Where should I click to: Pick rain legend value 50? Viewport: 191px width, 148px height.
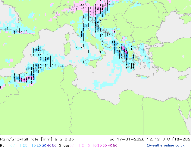(x=54, y=146)
